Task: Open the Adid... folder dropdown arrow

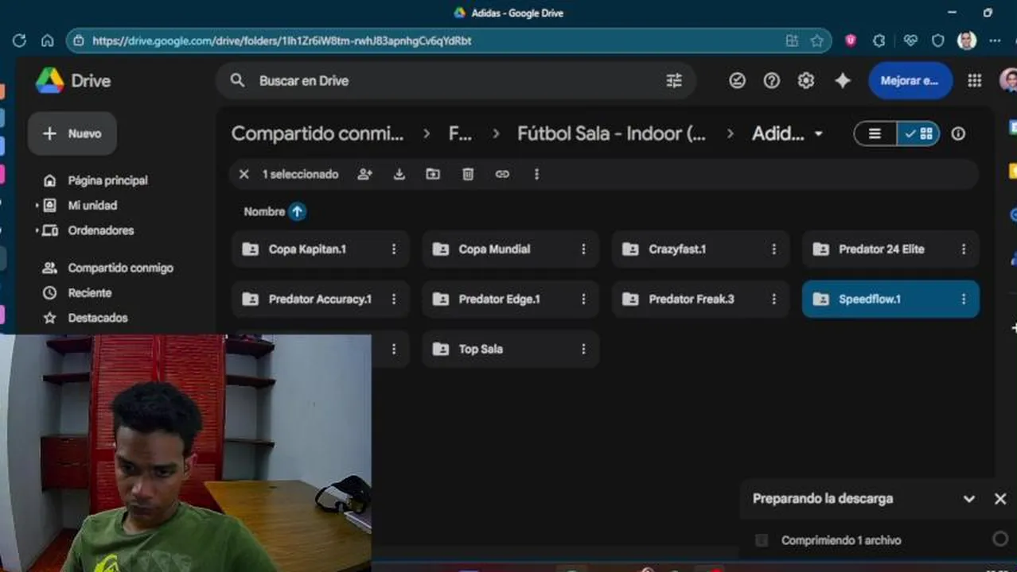Action: pyautogui.click(x=818, y=134)
